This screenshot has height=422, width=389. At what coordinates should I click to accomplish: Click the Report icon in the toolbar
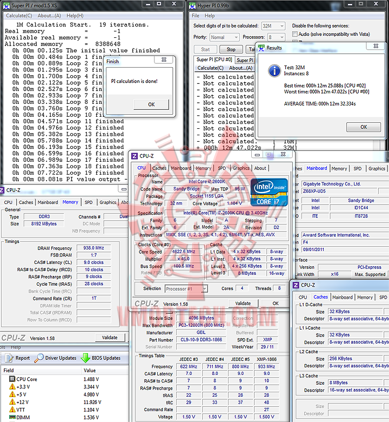pyautogui.click(x=9, y=358)
